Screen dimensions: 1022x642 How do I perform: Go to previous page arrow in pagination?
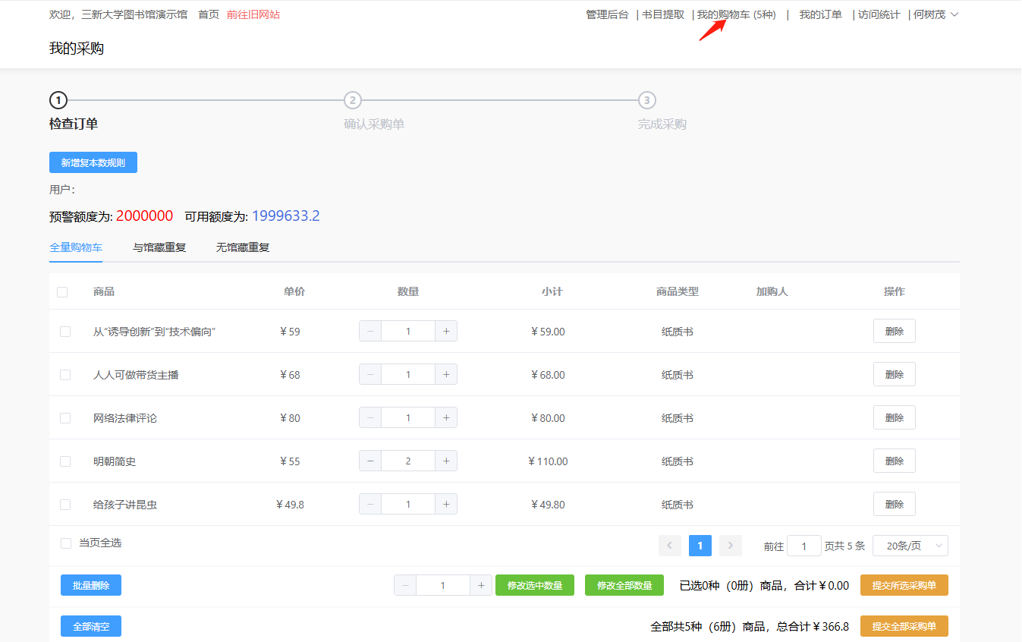670,546
